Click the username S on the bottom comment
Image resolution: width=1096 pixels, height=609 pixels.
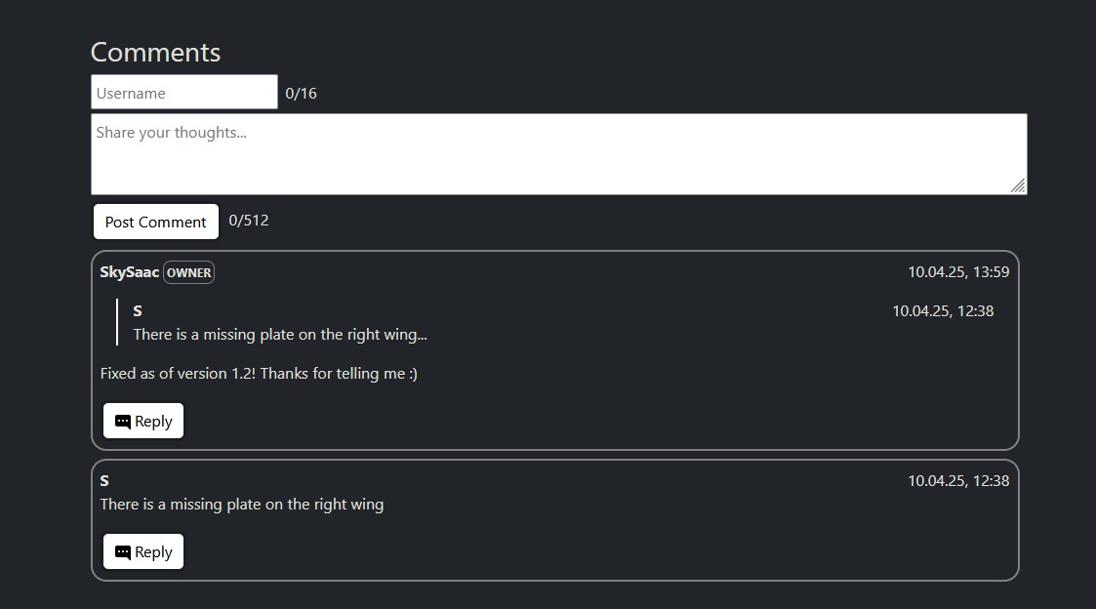pos(103,480)
